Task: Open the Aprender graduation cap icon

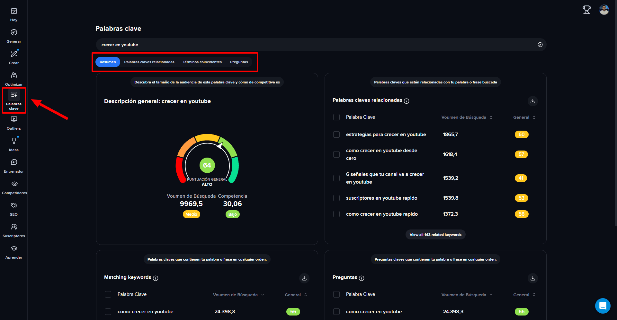Action: click(14, 248)
